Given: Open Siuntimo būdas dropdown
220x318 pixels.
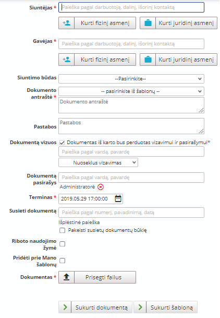Looking at the screenshot, I should click(x=131, y=79).
